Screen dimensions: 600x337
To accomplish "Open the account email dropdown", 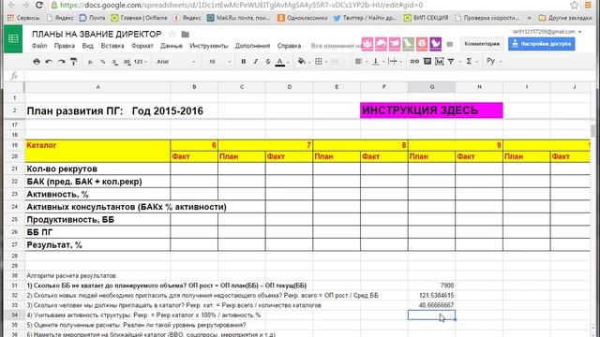I will pos(547,32).
